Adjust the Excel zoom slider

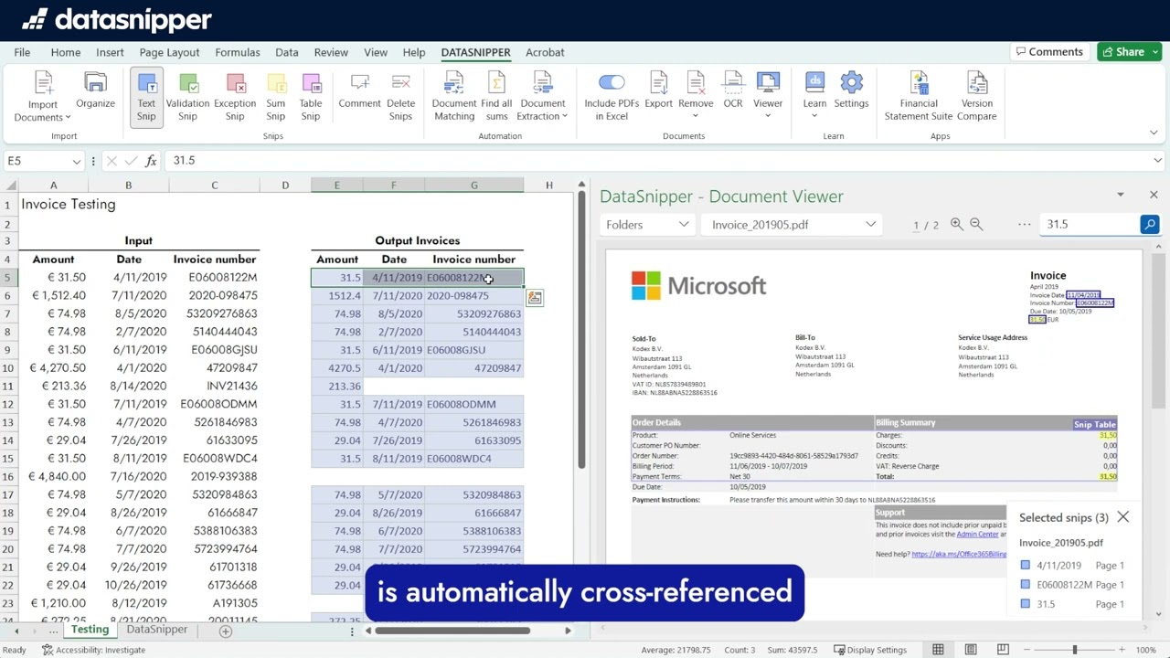1075,650
